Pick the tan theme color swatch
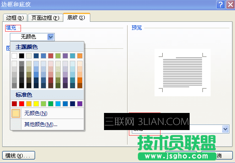 coord(29,56)
